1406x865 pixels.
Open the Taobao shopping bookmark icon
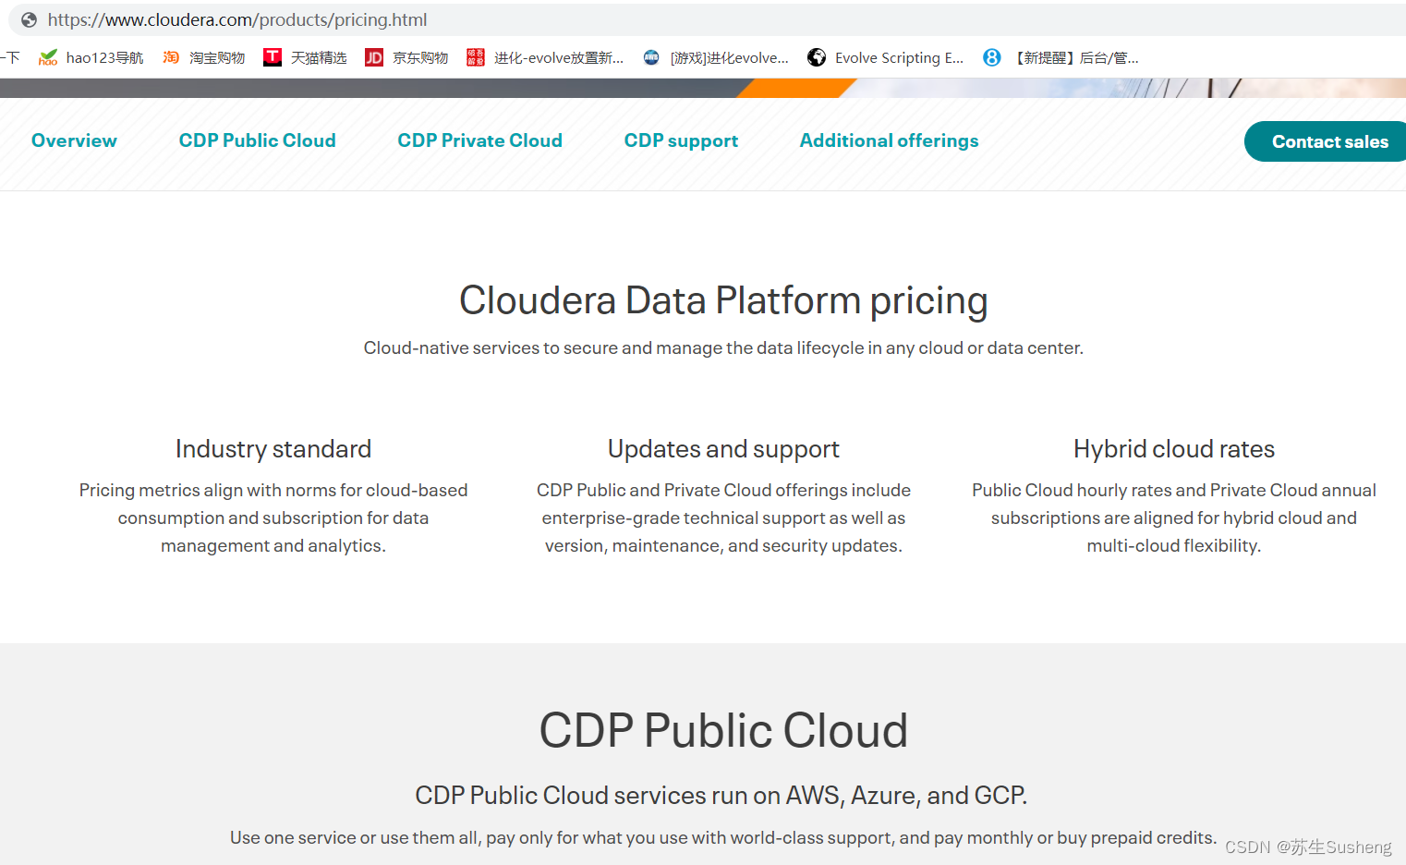[171, 58]
